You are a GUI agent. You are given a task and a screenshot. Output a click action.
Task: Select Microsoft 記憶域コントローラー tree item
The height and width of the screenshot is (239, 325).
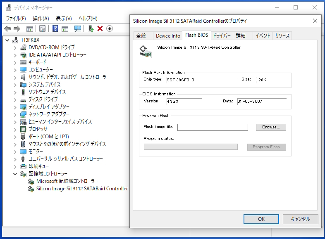click(x=67, y=181)
